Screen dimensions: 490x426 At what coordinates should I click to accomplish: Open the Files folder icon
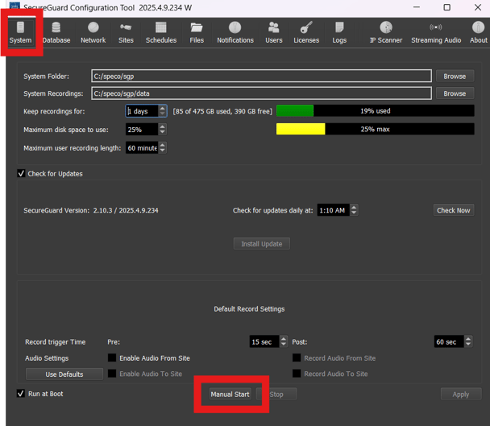tap(197, 27)
